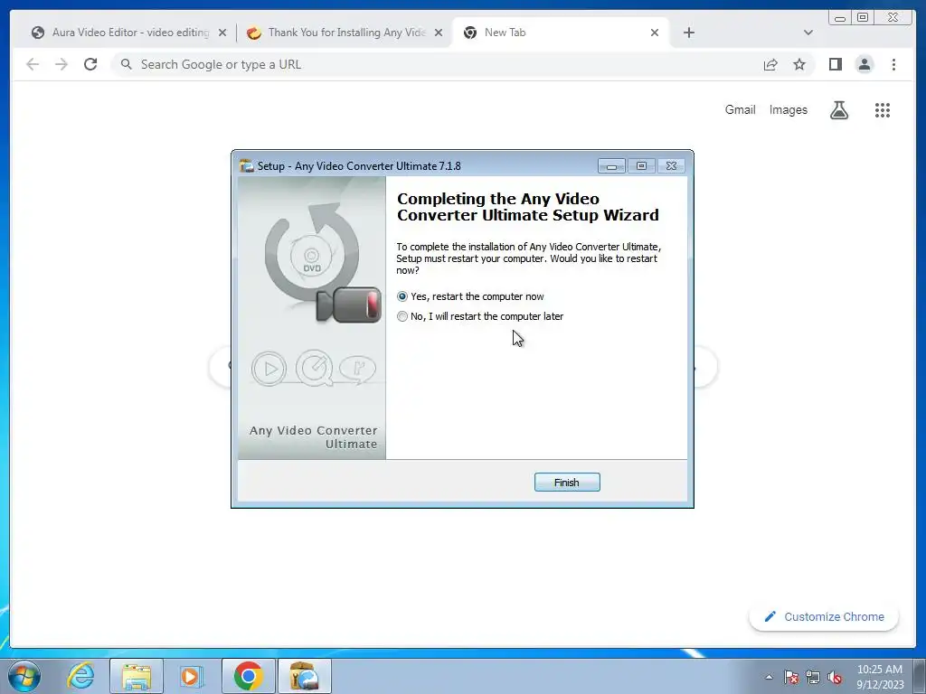This screenshot has width=926, height=694.
Task: Switch to setup installer taskbar button
Action: [304, 676]
